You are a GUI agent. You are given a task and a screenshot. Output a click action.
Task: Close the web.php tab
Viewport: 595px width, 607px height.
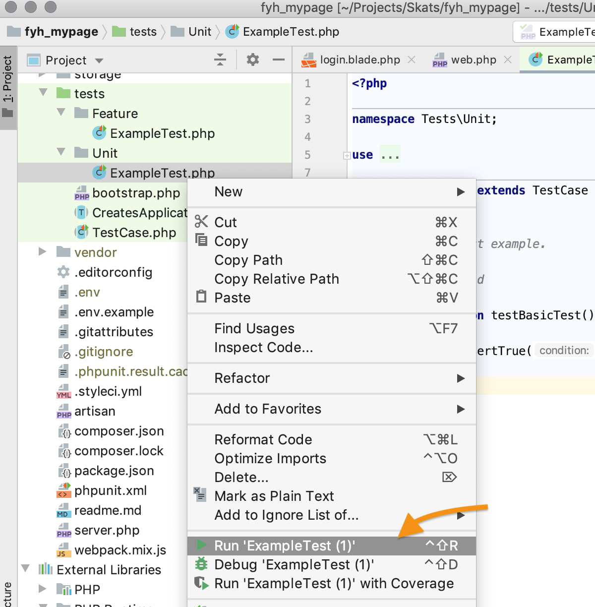coord(508,60)
